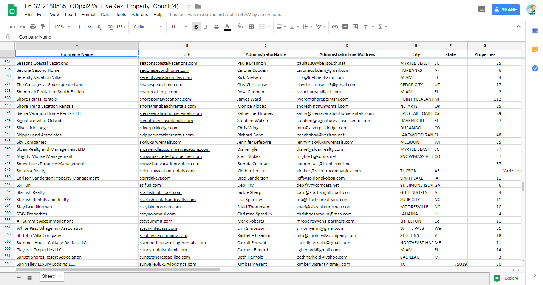Open Calendar side panel
543x285 pixels.
pyautogui.click(x=535, y=31)
